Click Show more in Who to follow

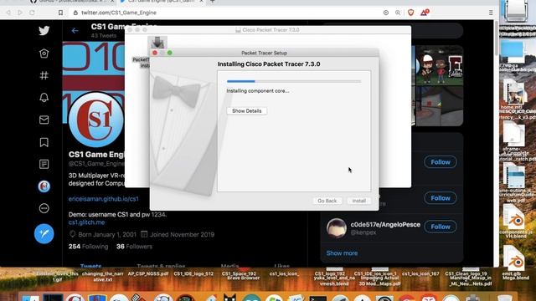tap(342, 253)
